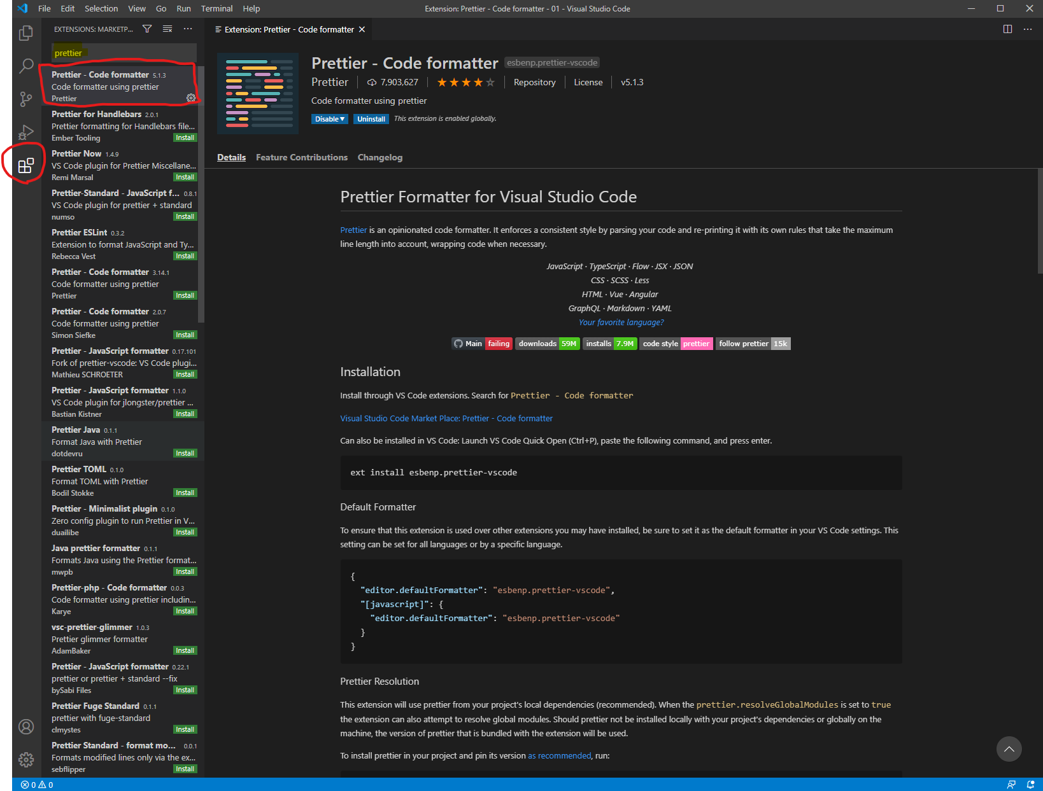This screenshot has height=791, width=1043.
Task: Open the Edit menu
Action: click(67, 8)
